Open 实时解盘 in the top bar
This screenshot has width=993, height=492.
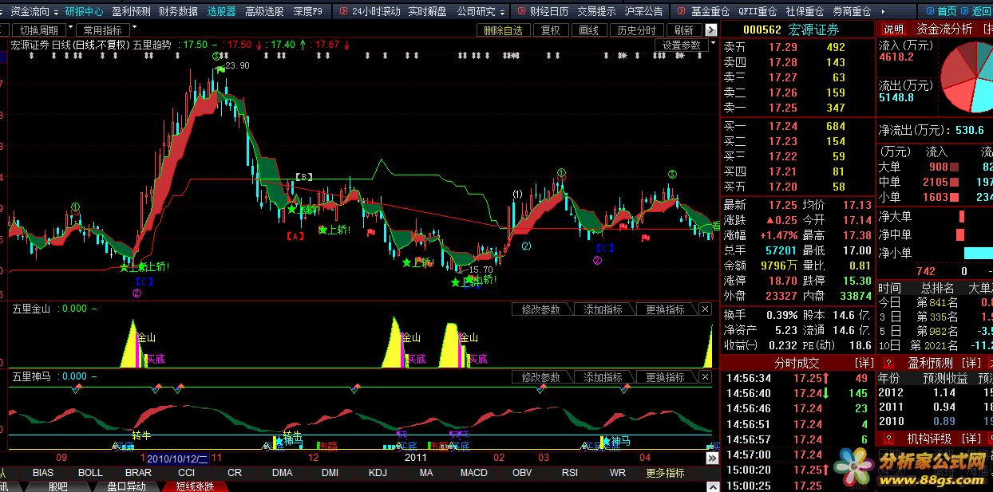click(427, 12)
